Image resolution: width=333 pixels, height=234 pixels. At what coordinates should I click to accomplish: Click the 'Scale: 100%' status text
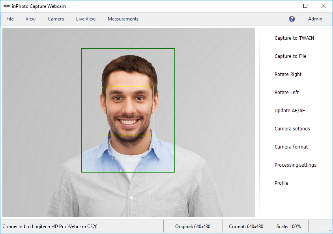[x=289, y=227]
